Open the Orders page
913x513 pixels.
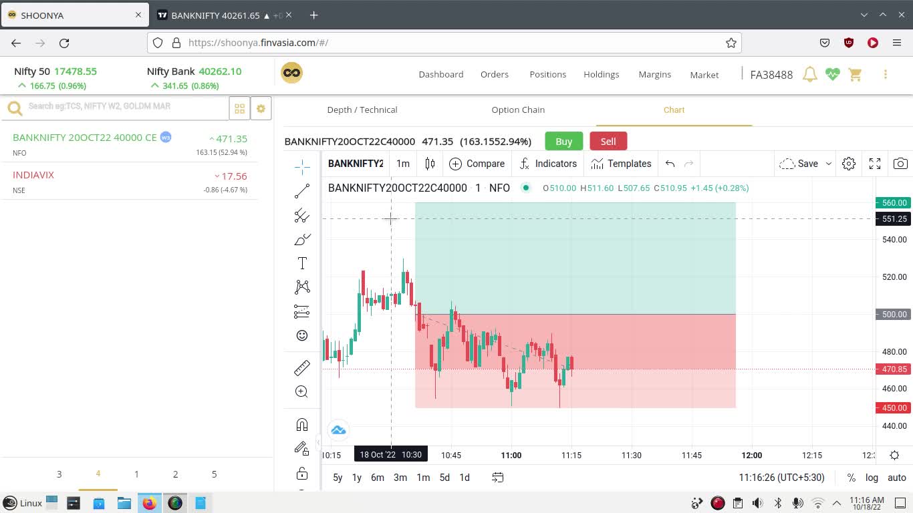(495, 74)
